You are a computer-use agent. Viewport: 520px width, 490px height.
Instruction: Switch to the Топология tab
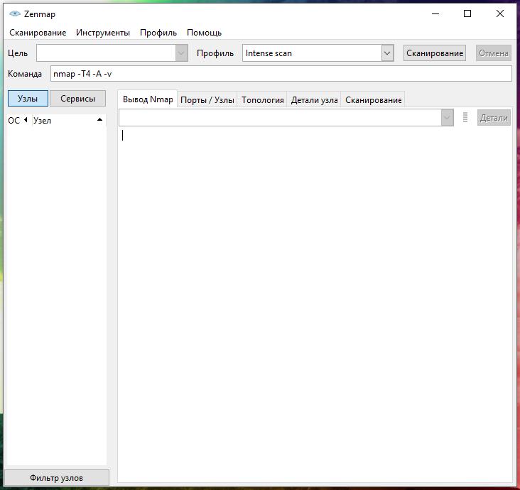tap(263, 100)
